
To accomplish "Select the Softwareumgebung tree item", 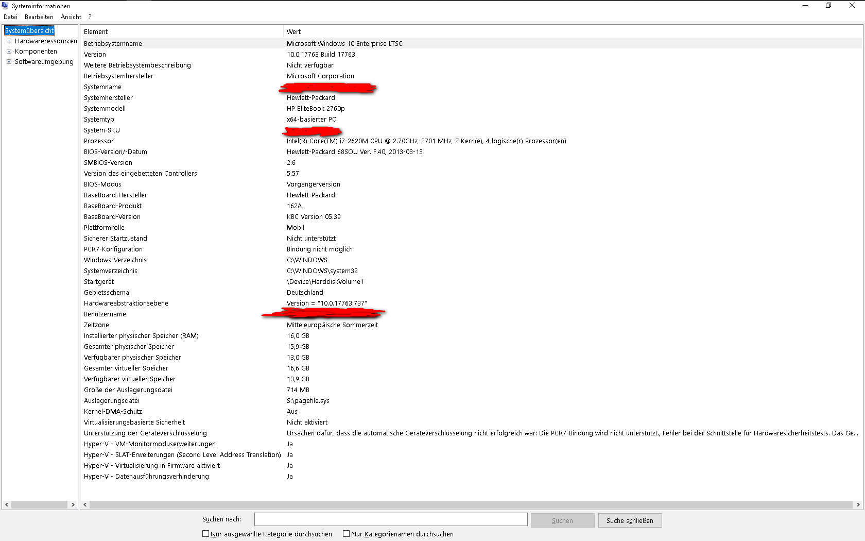I will (x=44, y=62).
